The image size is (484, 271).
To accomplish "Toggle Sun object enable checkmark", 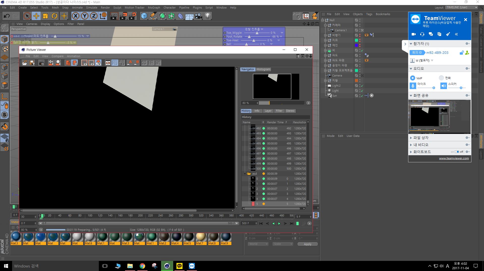I will tap(362, 96).
